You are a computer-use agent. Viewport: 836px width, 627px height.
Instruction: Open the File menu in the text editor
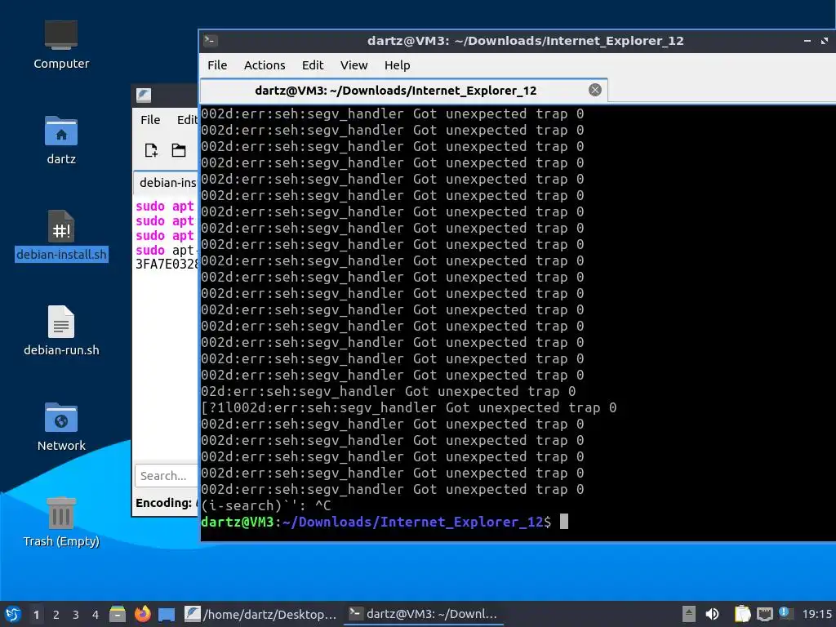point(150,120)
